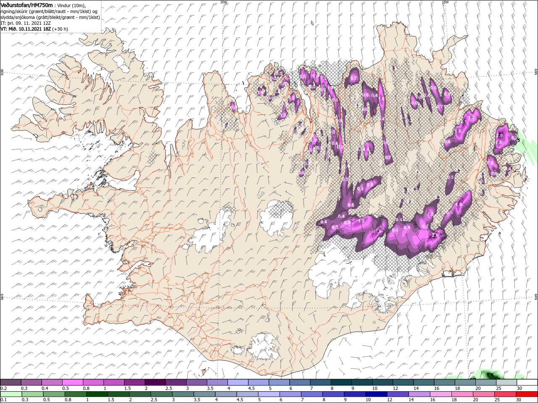Click the 2.6 snowfall value north of Vatnajökull
The image size is (538, 403).
pyautogui.click(x=435, y=236)
